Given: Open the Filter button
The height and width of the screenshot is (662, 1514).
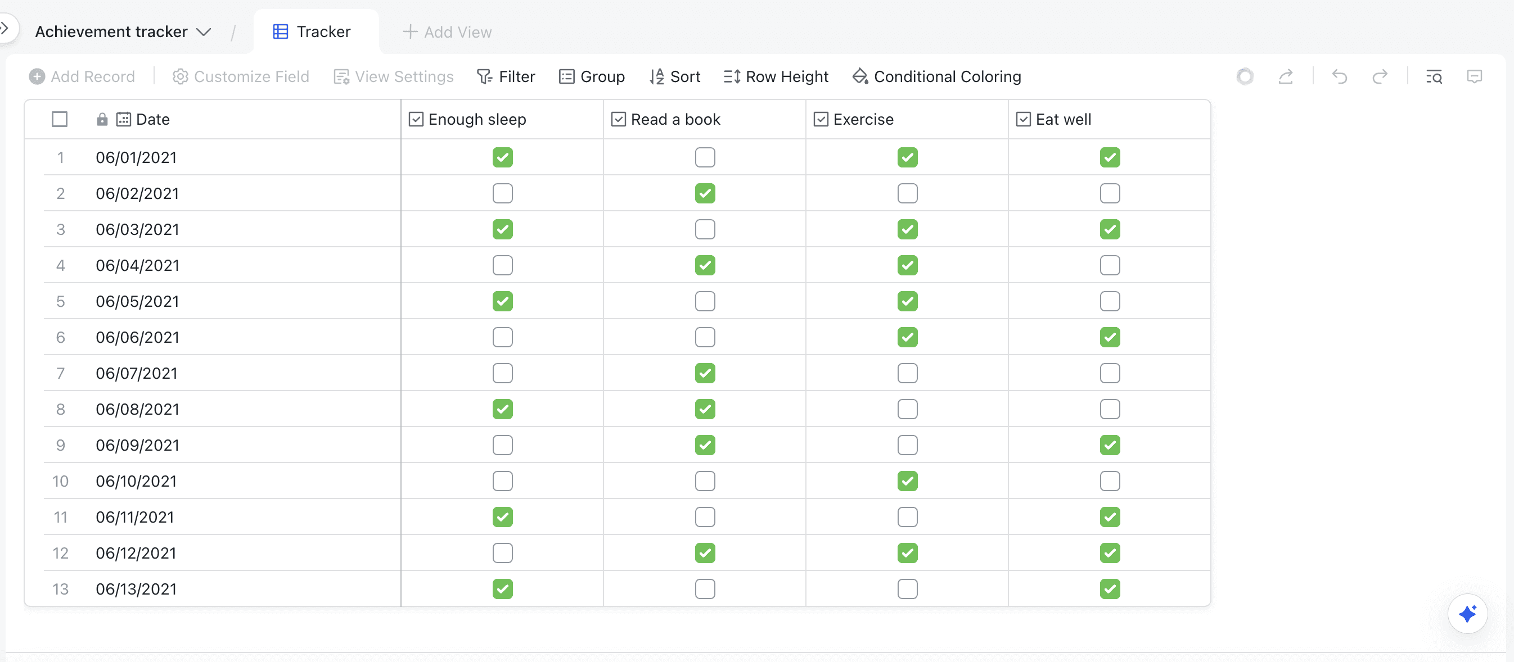Looking at the screenshot, I should (506, 76).
